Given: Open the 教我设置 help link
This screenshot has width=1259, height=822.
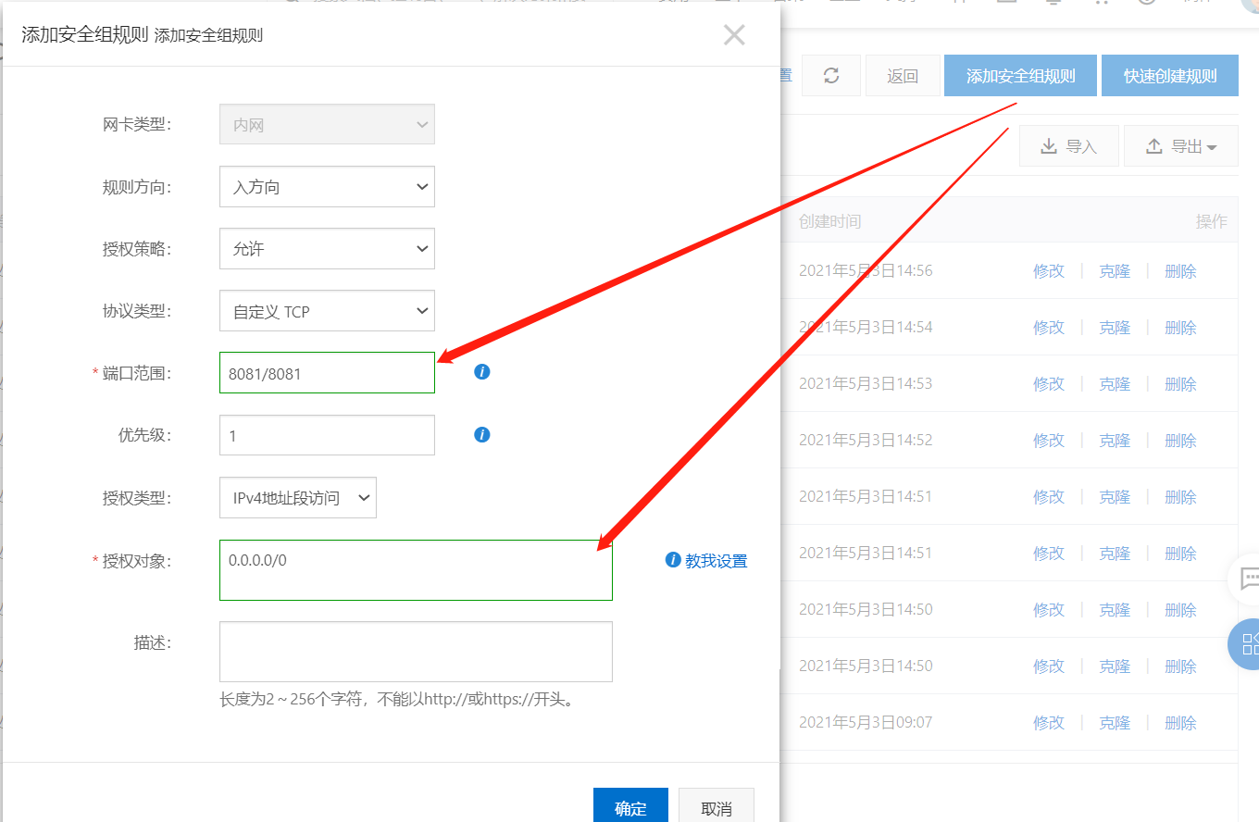Looking at the screenshot, I should [716, 561].
